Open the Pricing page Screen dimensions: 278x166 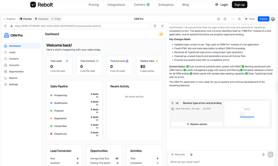tap(94, 5)
